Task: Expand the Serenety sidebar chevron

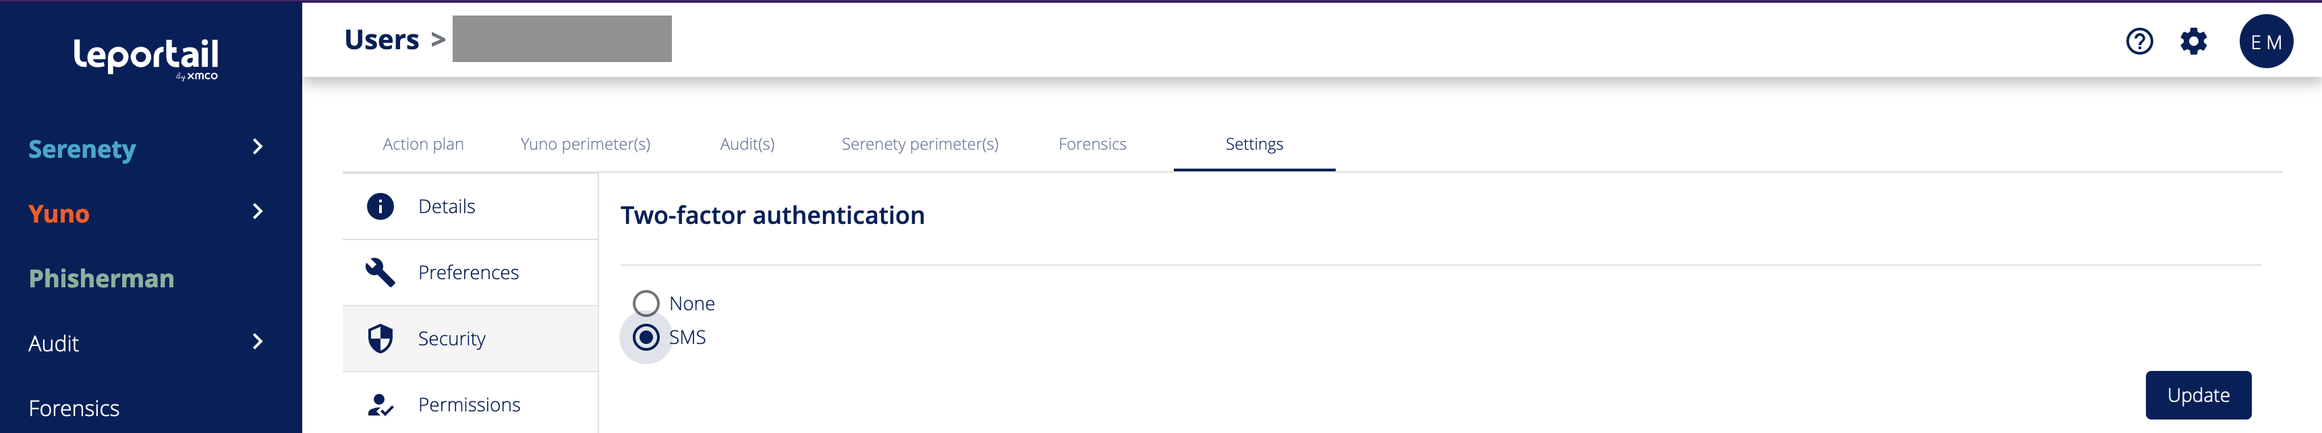Action: (258, 147)
